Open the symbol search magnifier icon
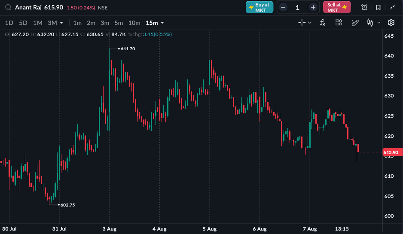403x234 pixels. point(8,7)
